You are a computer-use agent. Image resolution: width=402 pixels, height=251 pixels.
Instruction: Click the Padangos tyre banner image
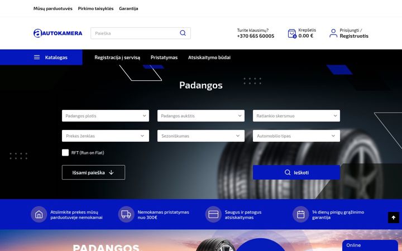click(201, 240)
